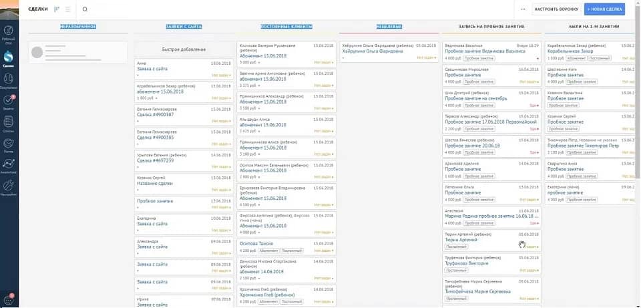Open the Тюрин Артемий deal title

point(461,240)
